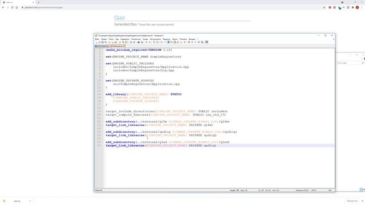The height and width of the screenshot is (205, 365).
Task: Click the target_include_directories line
Action: point(167,112)
